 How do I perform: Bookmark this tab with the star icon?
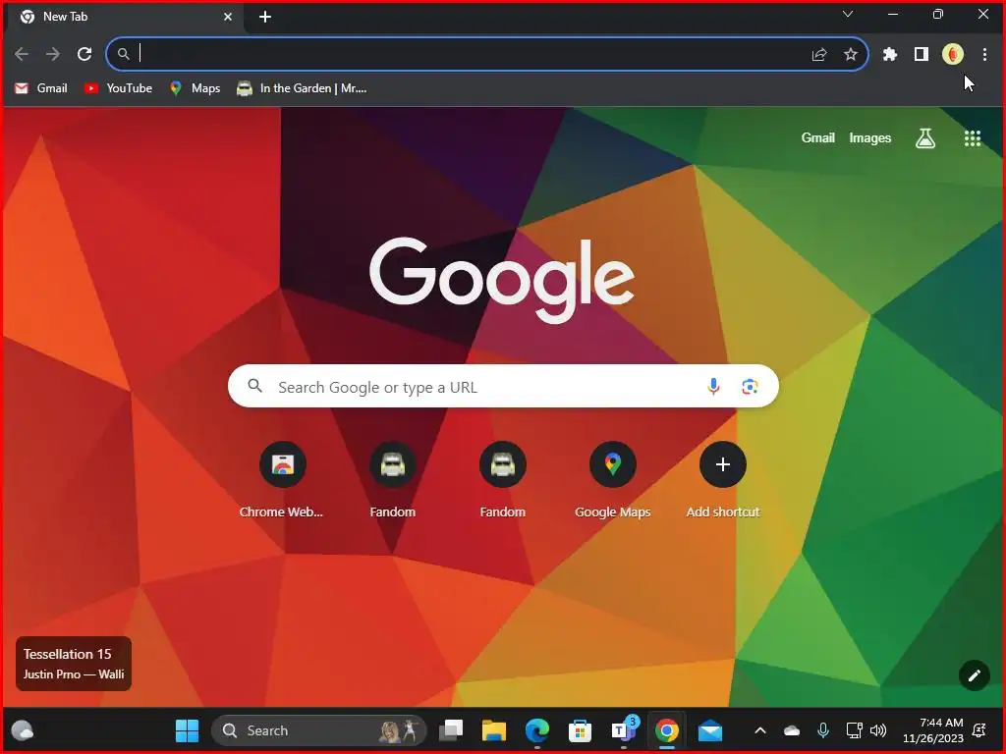(x=850, y=55)
